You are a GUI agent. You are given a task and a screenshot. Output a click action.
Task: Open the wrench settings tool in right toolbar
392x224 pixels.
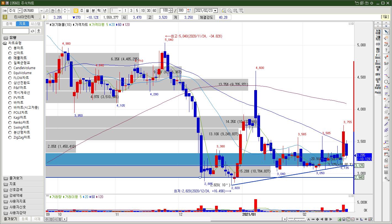[x=386, y=179]
